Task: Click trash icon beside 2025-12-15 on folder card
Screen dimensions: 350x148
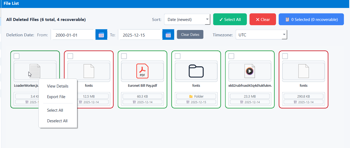Action: click(x=188, y=102)
